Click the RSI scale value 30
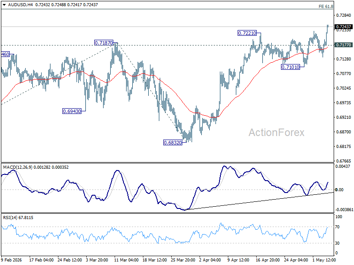Screen dimensions: 354x265 point(337,243)
